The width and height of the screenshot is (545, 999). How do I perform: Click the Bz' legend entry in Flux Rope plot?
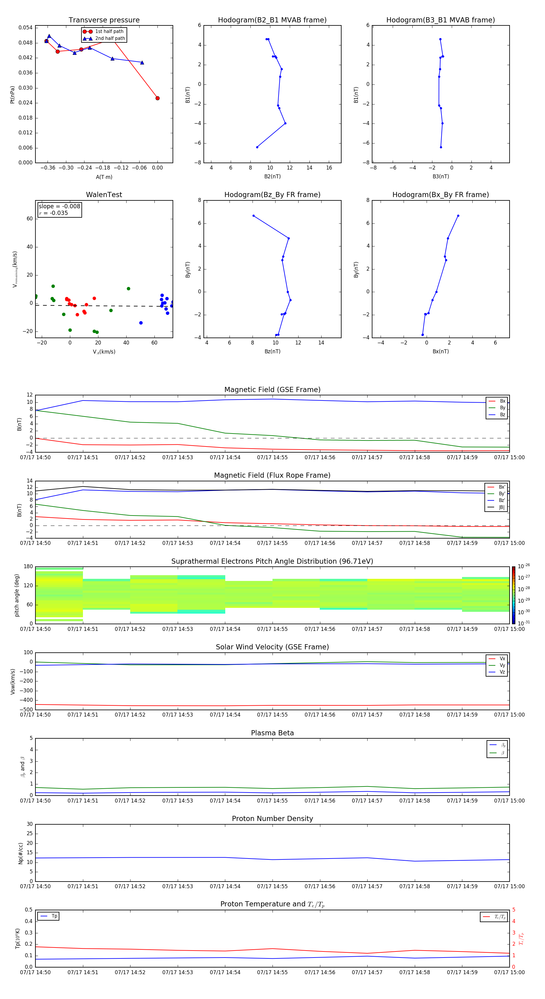(496, 501)
